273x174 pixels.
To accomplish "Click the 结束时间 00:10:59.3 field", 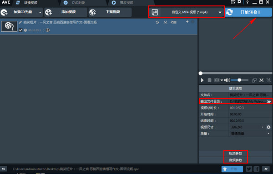I will click(250, 121).
